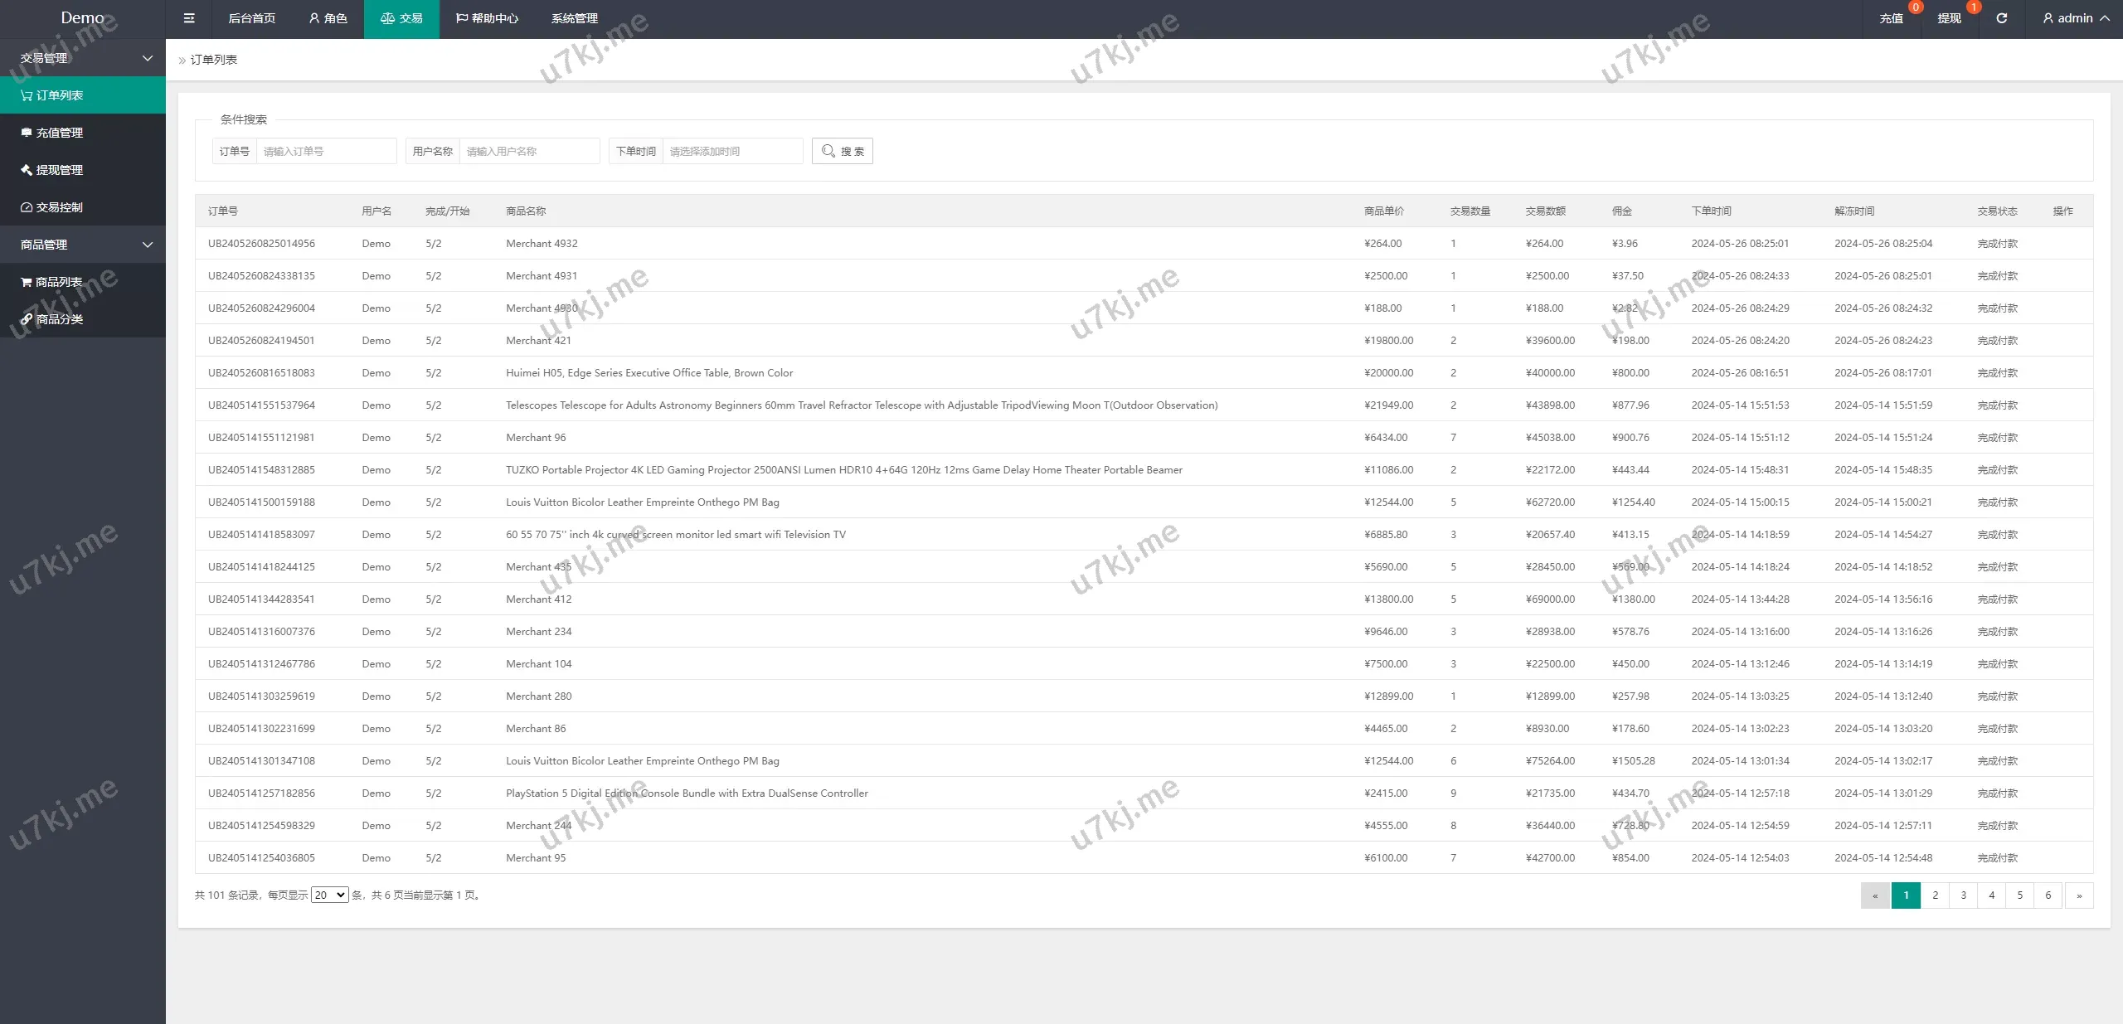Open the records-per-page dropdown
This screenshot has height=1024, width=2123.
(329, 895)
